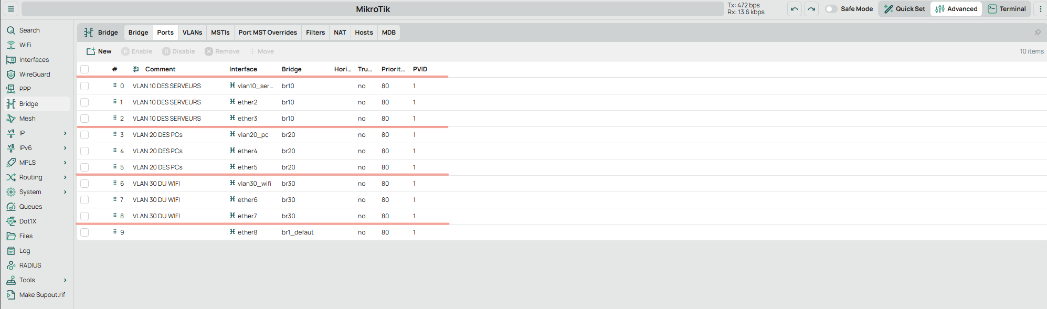Tick the checkbox for ether8 row
This screenshot has height=309, width=1047.
[84, 232]
